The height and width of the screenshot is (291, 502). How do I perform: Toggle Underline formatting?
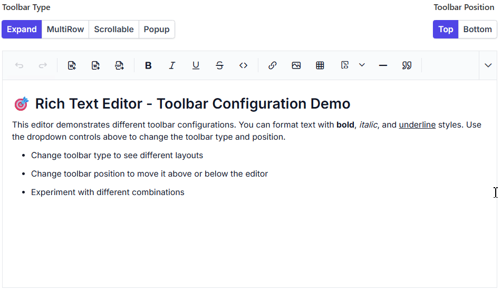(196, 65)
